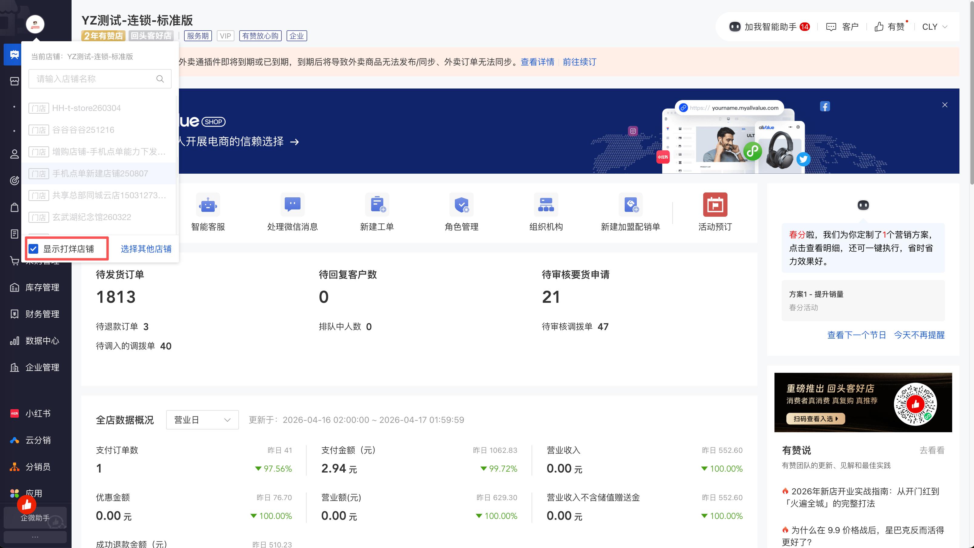Click the 有赞放心购 tag

(x=260, y=36)
